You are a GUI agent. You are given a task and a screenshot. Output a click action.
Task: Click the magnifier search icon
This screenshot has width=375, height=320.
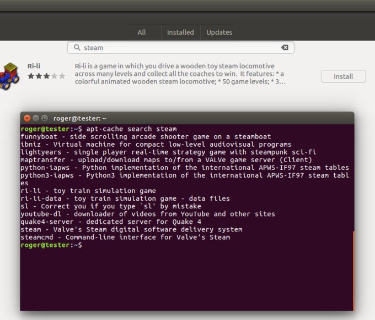[x=77, y=47]
